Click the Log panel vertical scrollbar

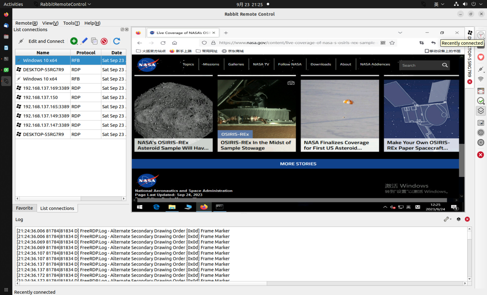pyautogui.click(x=470, y=254)
